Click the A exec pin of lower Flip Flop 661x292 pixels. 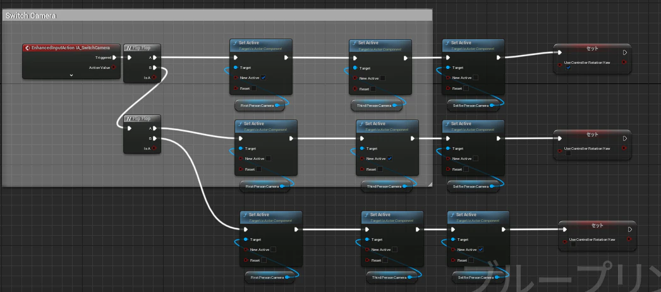pos(155,128)
